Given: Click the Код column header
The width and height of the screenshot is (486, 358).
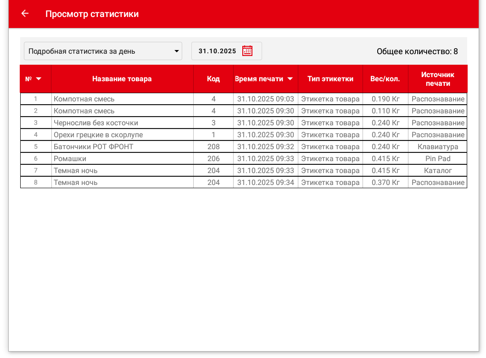Looking at the screenshot, I should (x=213, y=79).
